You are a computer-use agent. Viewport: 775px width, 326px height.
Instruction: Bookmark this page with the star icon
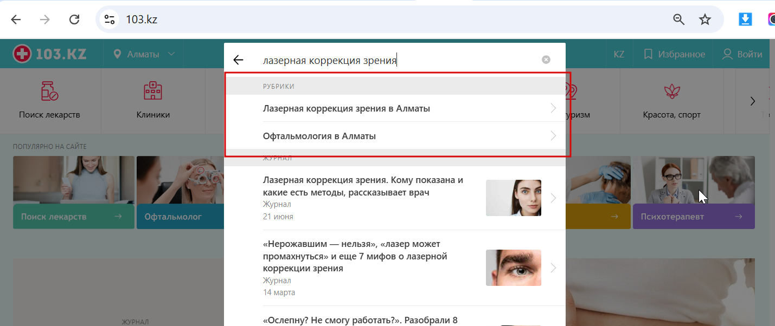click(704, 19)
